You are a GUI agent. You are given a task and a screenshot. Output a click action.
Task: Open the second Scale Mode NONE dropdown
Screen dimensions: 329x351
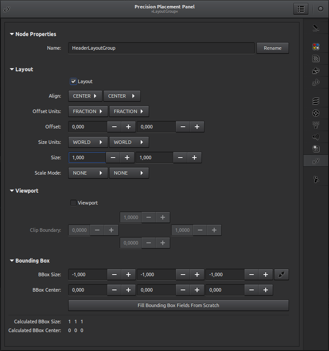point(129,173)
